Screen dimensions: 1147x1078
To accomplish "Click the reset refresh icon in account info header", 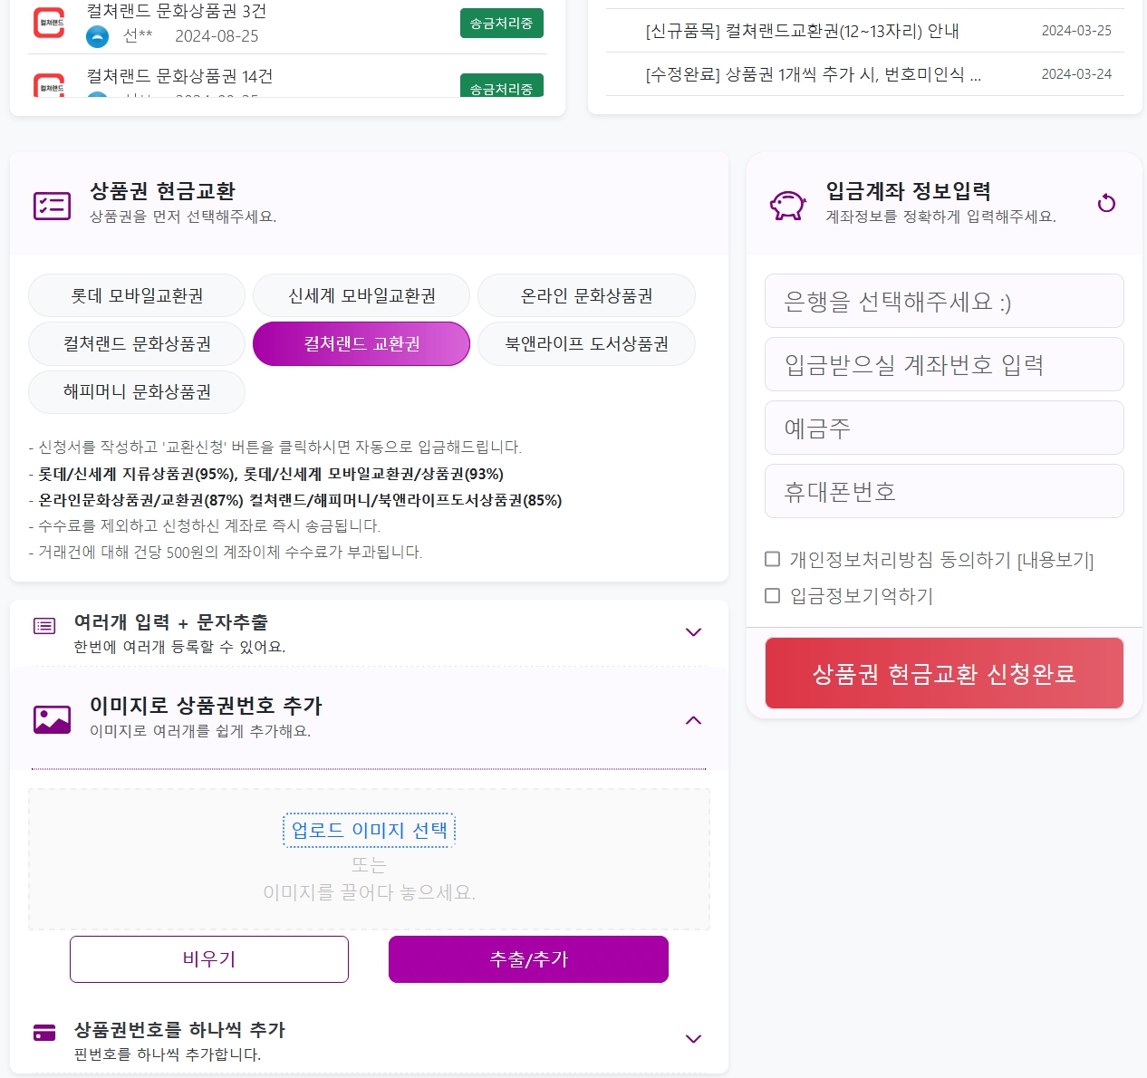I will (x=1106, y=203).
